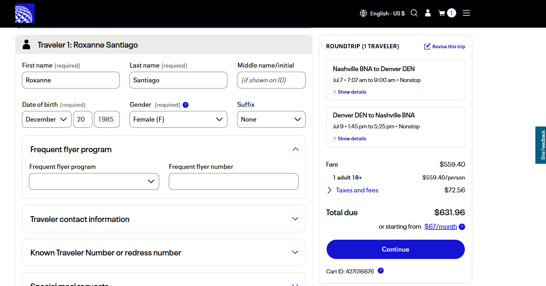
Task: Click the Middle name/initial field
Action: pyautogui.click(x=271, y=80)
